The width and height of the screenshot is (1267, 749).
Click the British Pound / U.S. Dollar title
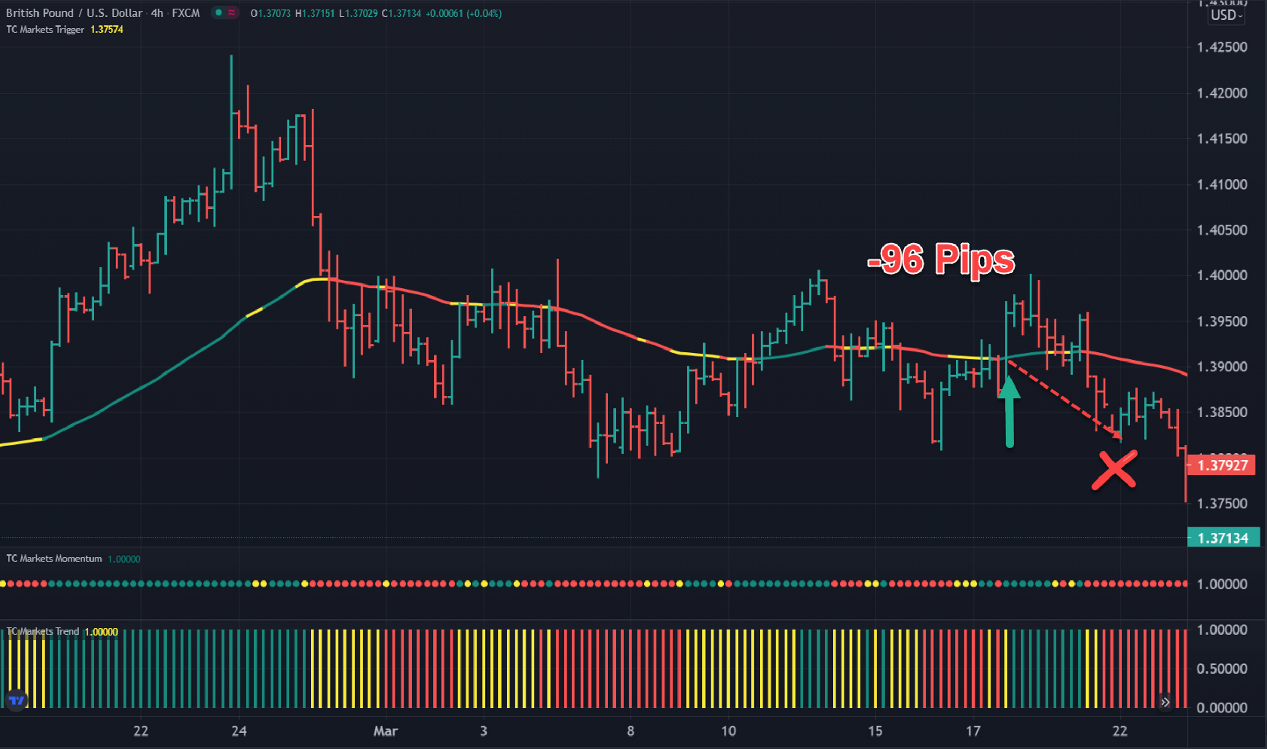[74, 13]
